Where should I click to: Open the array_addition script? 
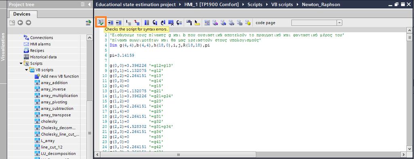pos(54,83)
